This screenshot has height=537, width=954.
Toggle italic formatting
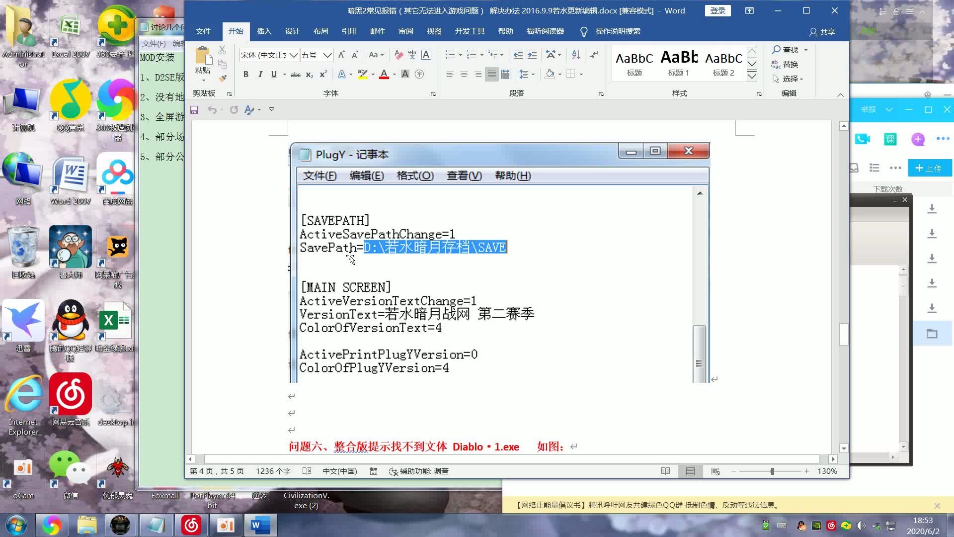pyautogui.click(x=260, y=74)
